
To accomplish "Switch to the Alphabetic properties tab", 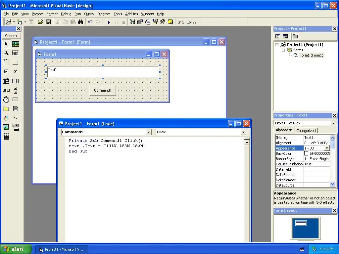I will click(x=284, y=130).
